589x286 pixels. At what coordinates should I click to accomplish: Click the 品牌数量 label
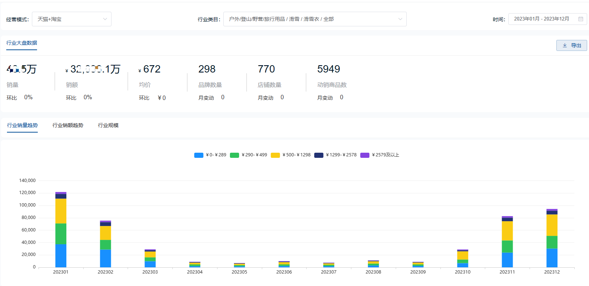(x=210, y=85)
